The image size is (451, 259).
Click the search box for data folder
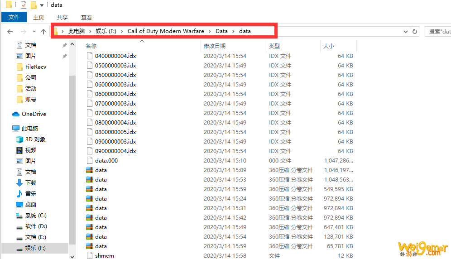(438, 31)
